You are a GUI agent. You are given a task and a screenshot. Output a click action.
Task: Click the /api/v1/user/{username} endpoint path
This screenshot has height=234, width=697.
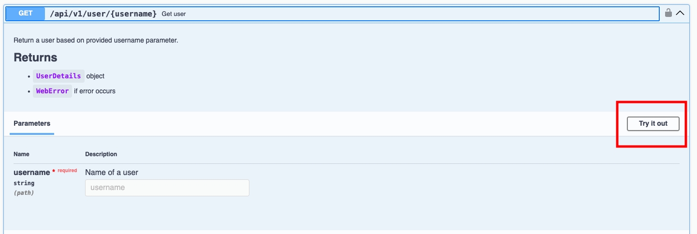coord(103,14)
